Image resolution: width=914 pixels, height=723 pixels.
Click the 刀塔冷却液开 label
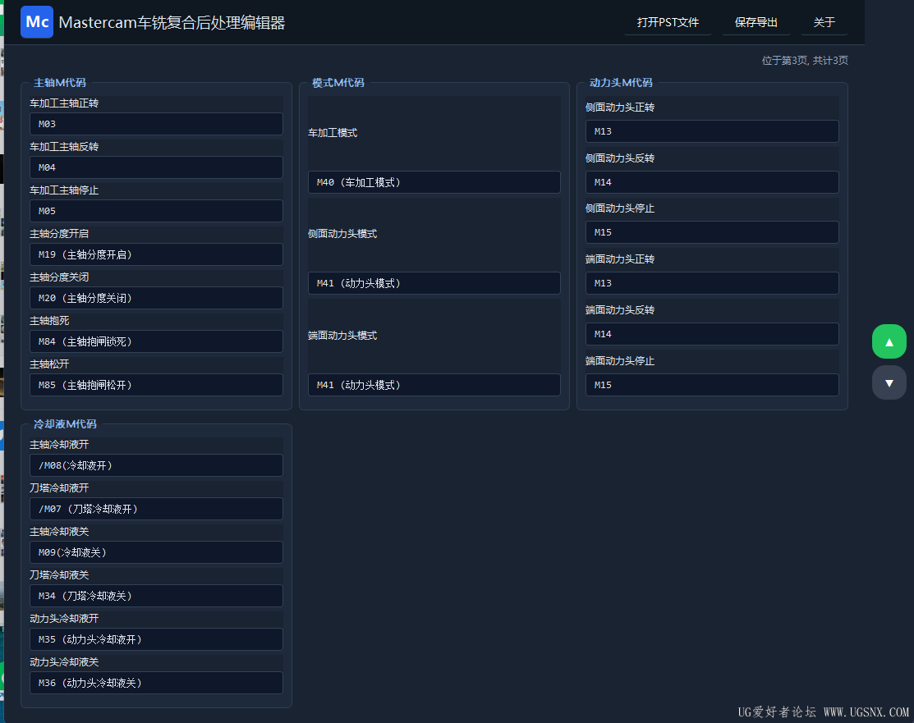coord(59,488)
